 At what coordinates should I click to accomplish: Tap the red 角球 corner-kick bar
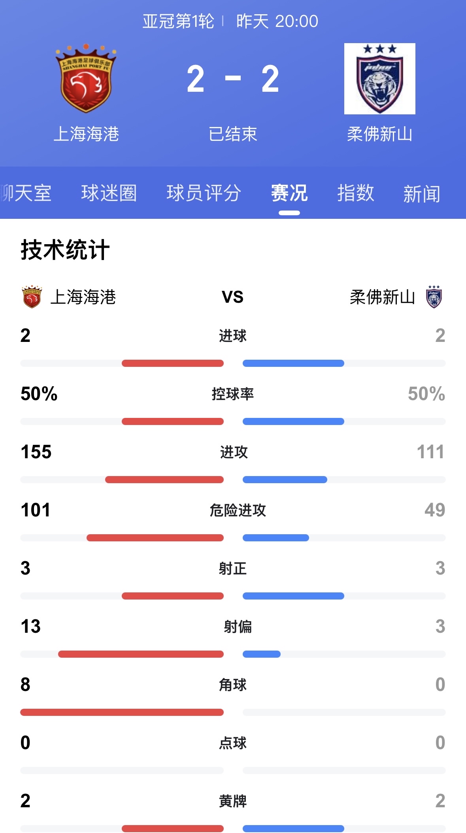click(x=122, y=712)
